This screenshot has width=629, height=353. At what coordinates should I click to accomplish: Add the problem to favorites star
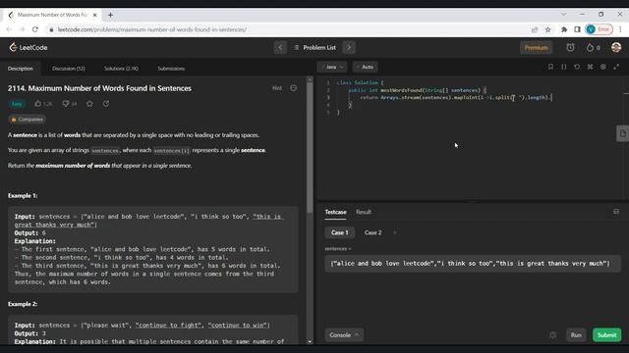89,104
